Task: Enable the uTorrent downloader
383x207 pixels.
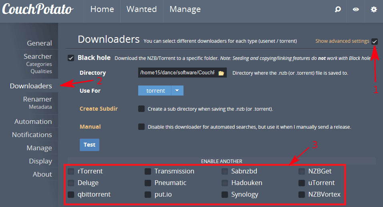Action: point(302,183)
